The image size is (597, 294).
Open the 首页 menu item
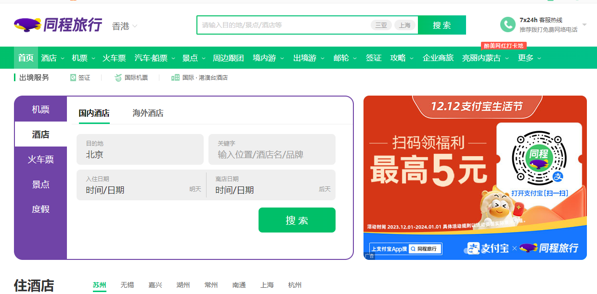pos(26,58)
